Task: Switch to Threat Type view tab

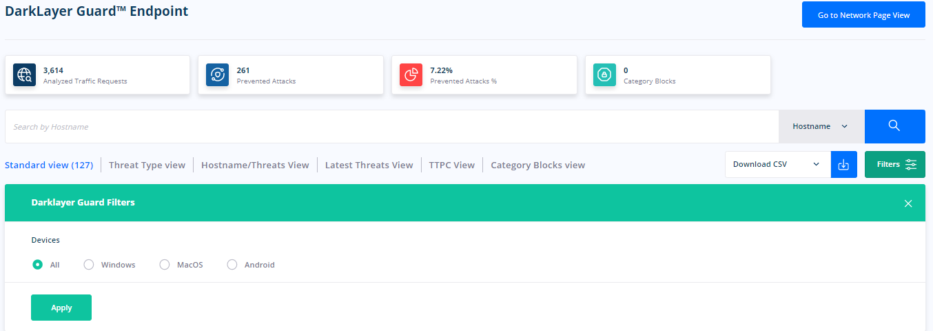Action: 147,165
